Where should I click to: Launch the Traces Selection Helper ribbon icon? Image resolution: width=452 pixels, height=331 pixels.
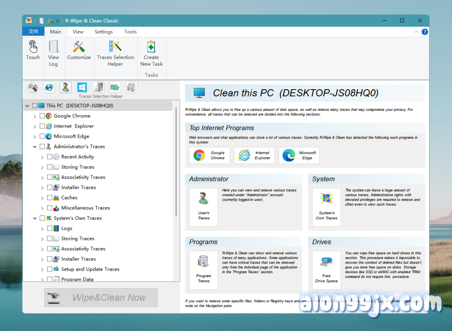pyautogui.click(x=115, y=53)
